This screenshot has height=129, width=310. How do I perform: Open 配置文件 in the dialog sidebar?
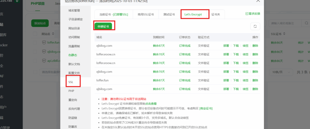coord(74,73)
